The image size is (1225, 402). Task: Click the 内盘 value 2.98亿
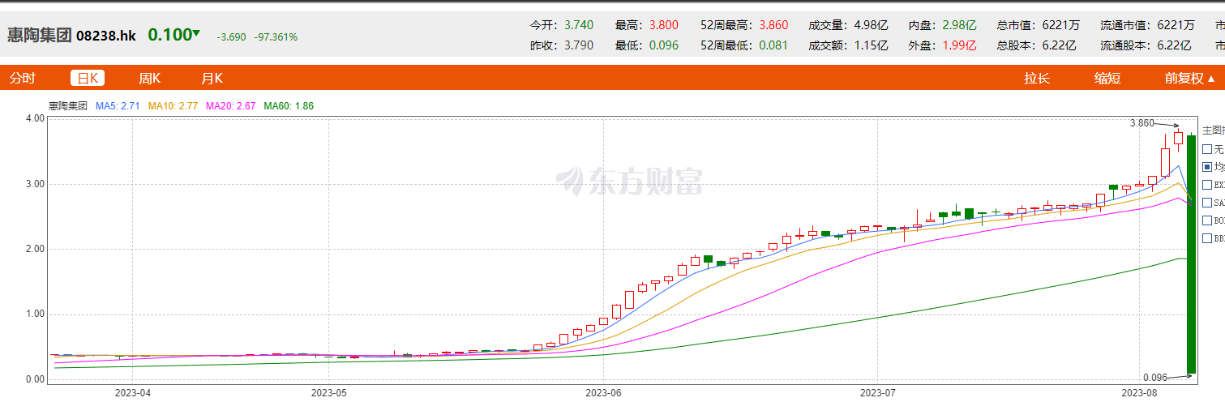(958, 25)
